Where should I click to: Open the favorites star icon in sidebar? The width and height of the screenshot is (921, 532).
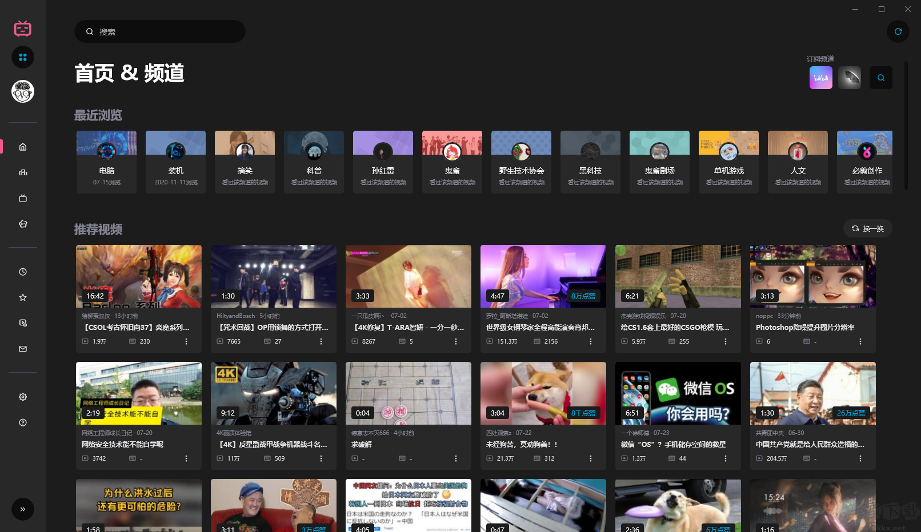click(23, 297)
